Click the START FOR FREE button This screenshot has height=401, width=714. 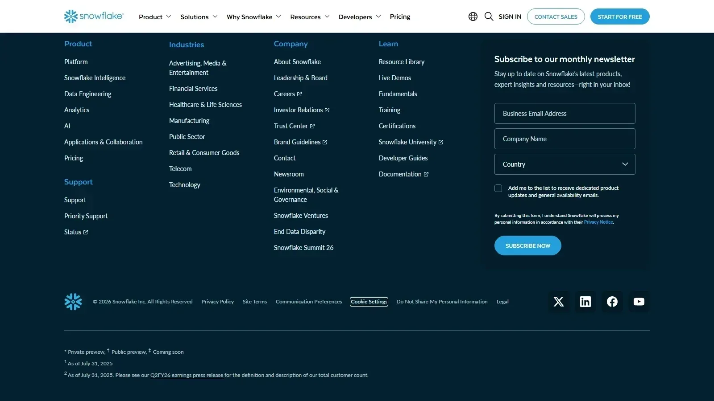pyautogui.click(x=620, y=16)
